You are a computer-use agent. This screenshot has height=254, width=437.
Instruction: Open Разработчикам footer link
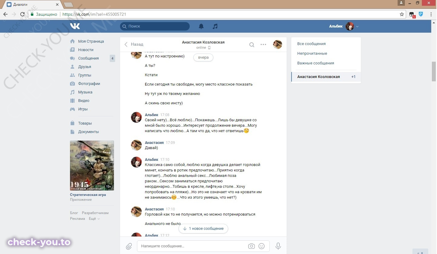pos(95,213)
